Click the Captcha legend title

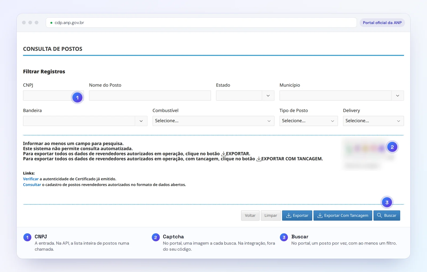point(173,237)
